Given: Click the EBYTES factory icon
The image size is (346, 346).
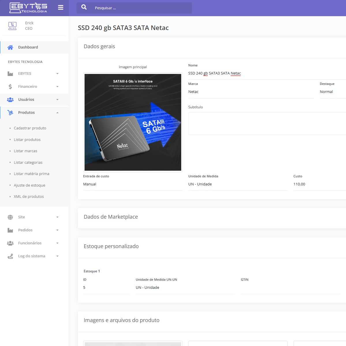Looking at the screenshot, I should pos(10,74).
